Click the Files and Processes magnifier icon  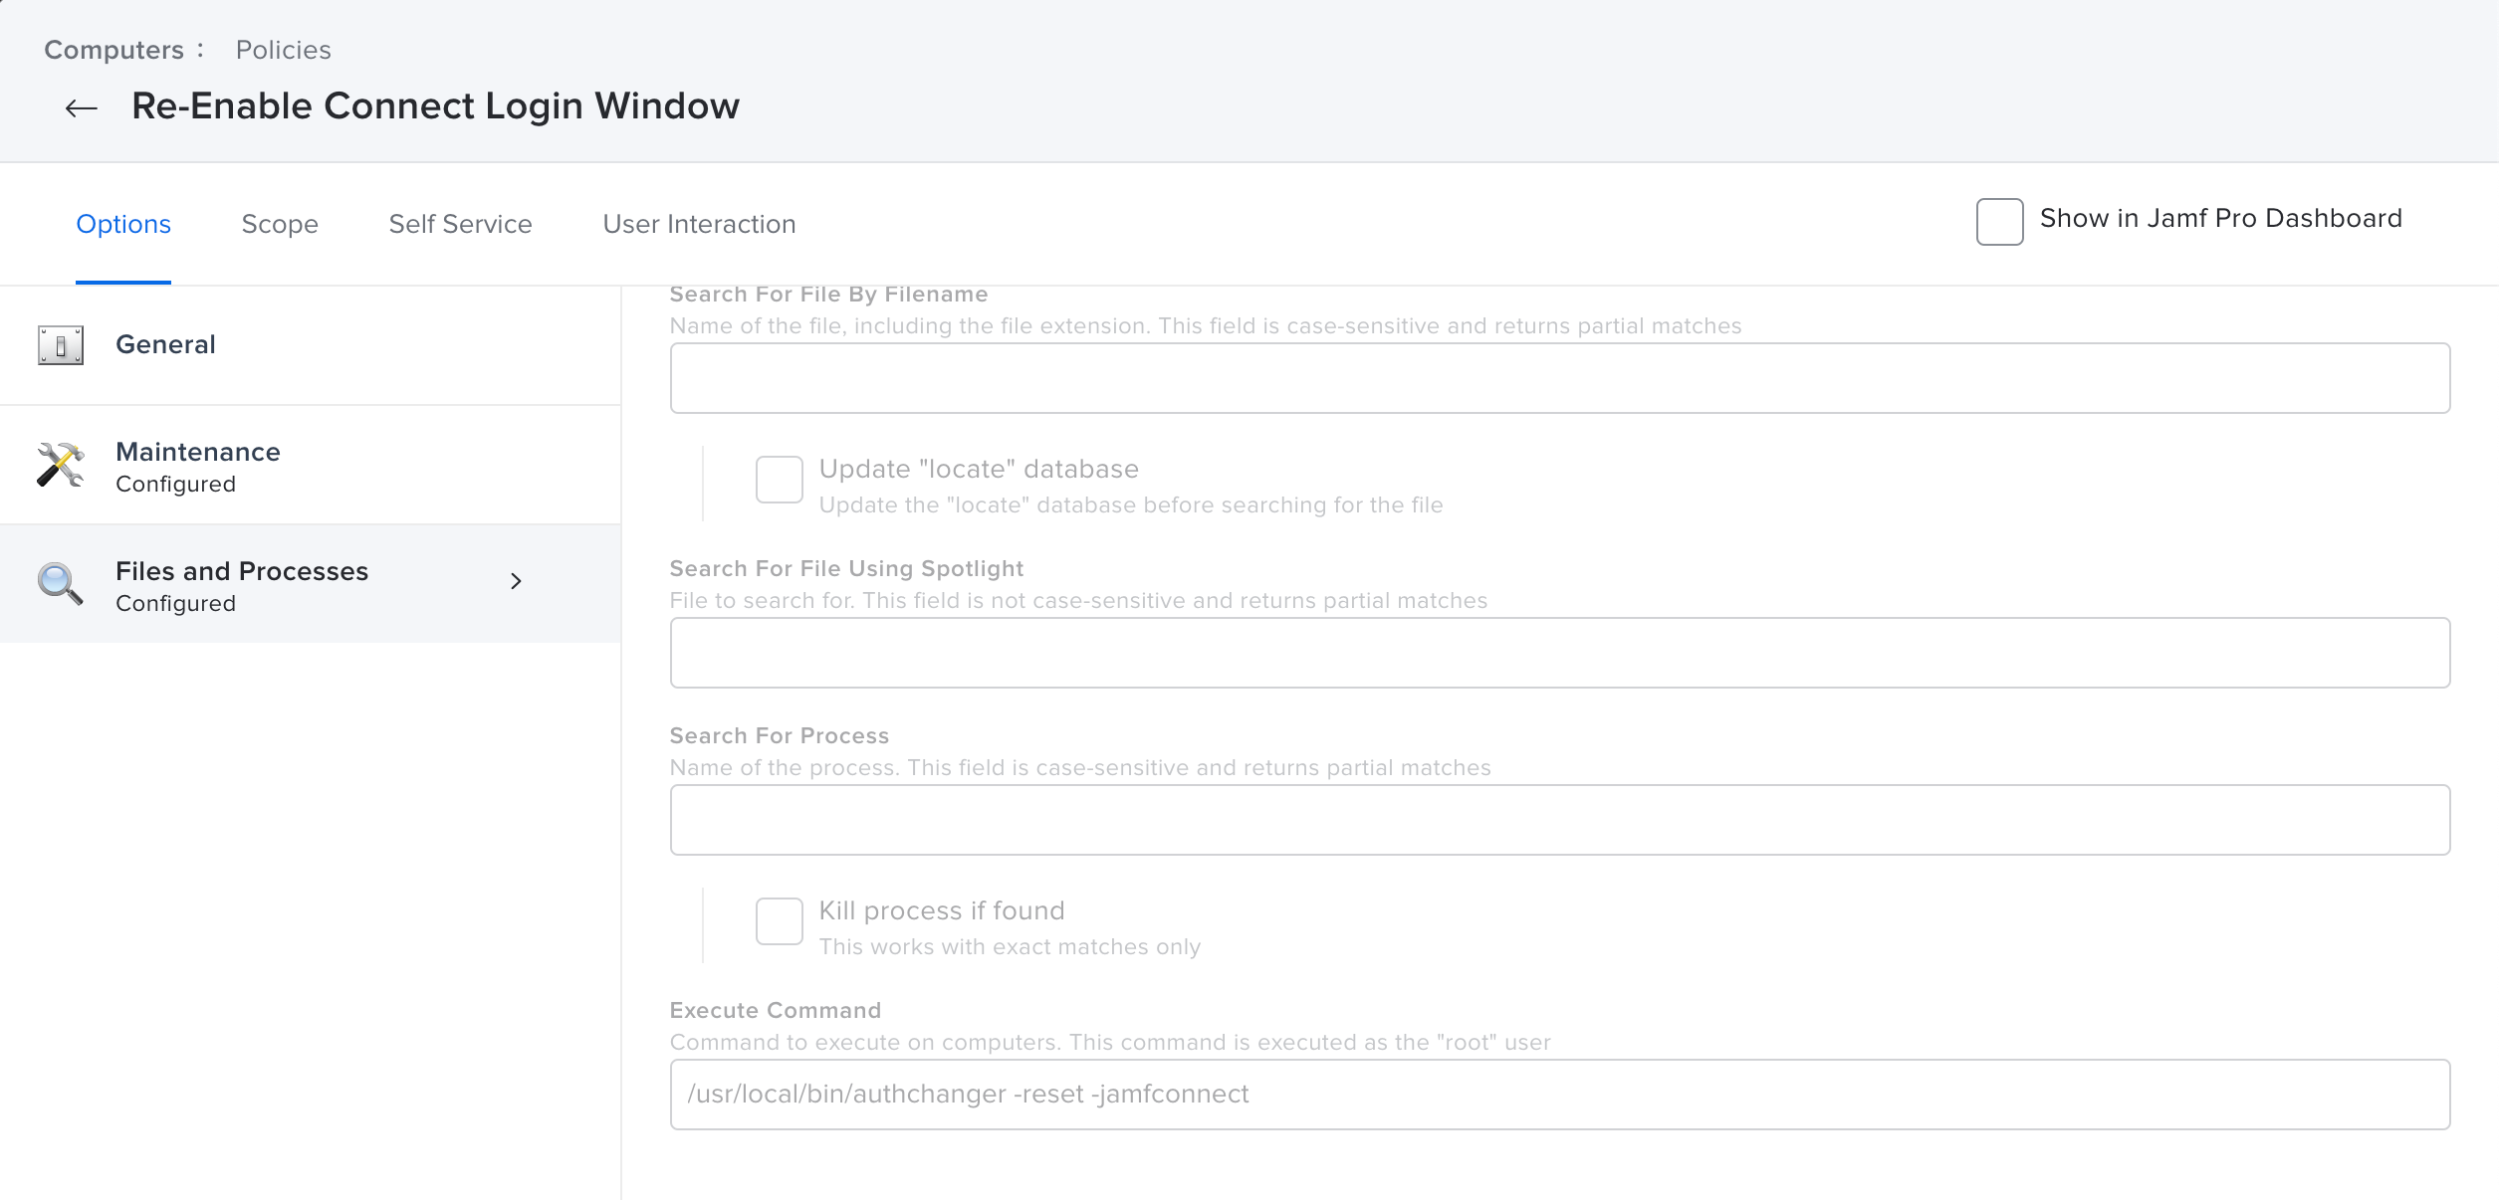click(61, 584)
